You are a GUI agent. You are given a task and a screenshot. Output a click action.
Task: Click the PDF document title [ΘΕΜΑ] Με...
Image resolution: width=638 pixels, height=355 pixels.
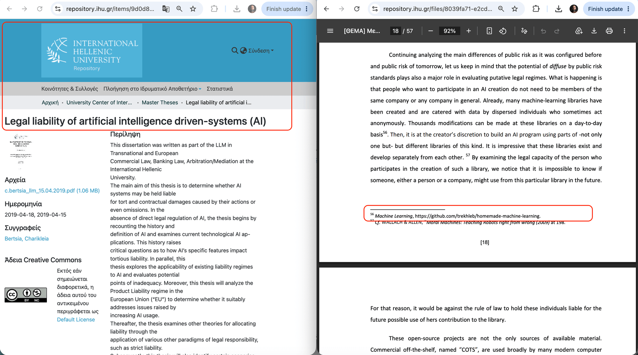pyautogui.click(x=362, y=31)
